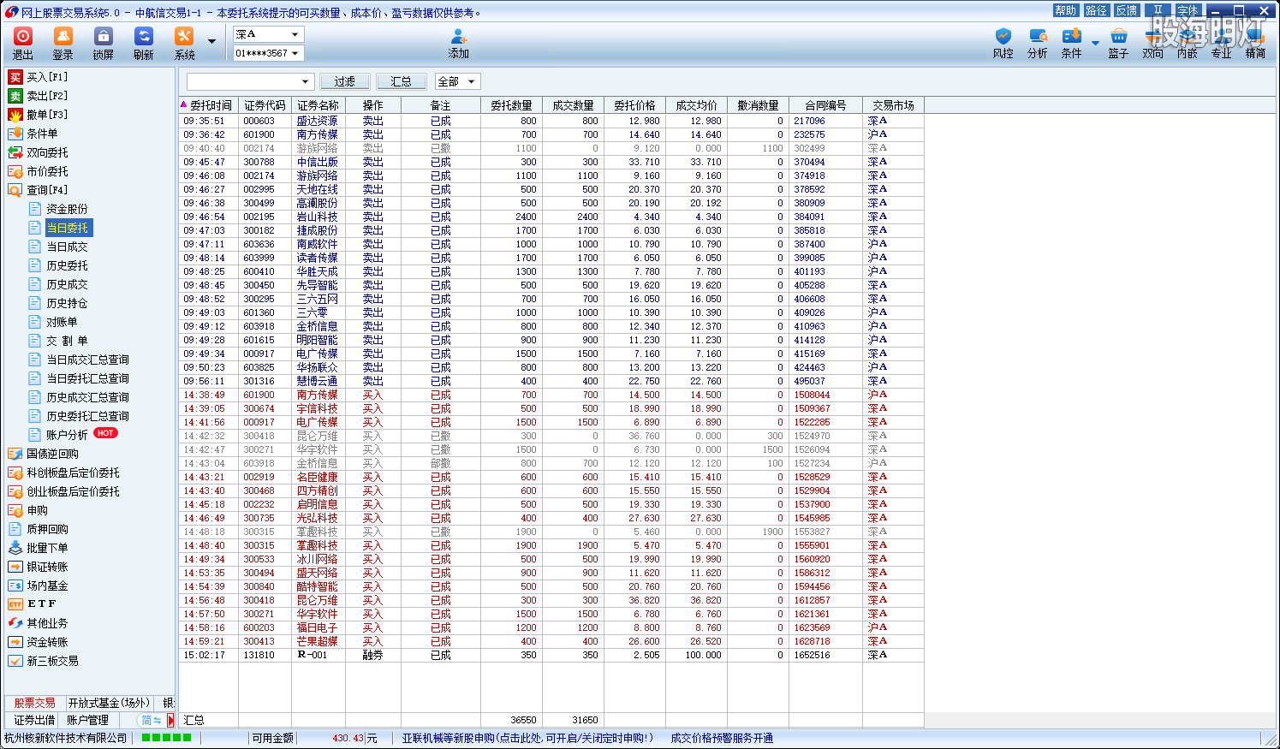Open the 分析 analysis icon
This screenshot has height=749, width=1280.
coord(1038,43)
